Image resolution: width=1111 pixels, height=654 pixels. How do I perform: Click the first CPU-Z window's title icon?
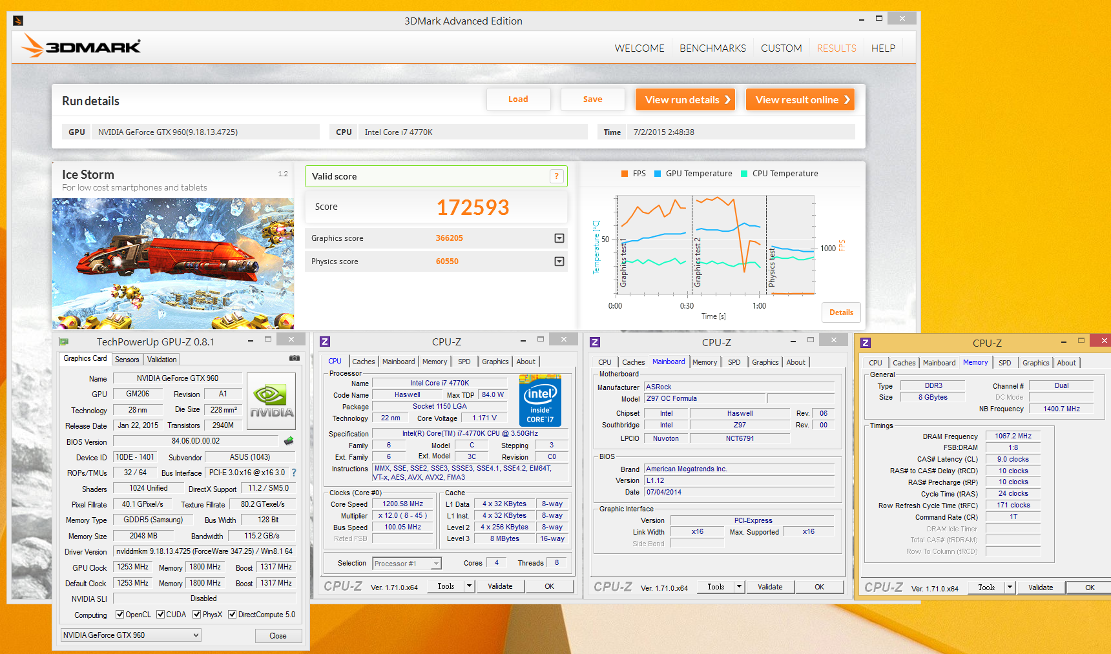[325, 342]
